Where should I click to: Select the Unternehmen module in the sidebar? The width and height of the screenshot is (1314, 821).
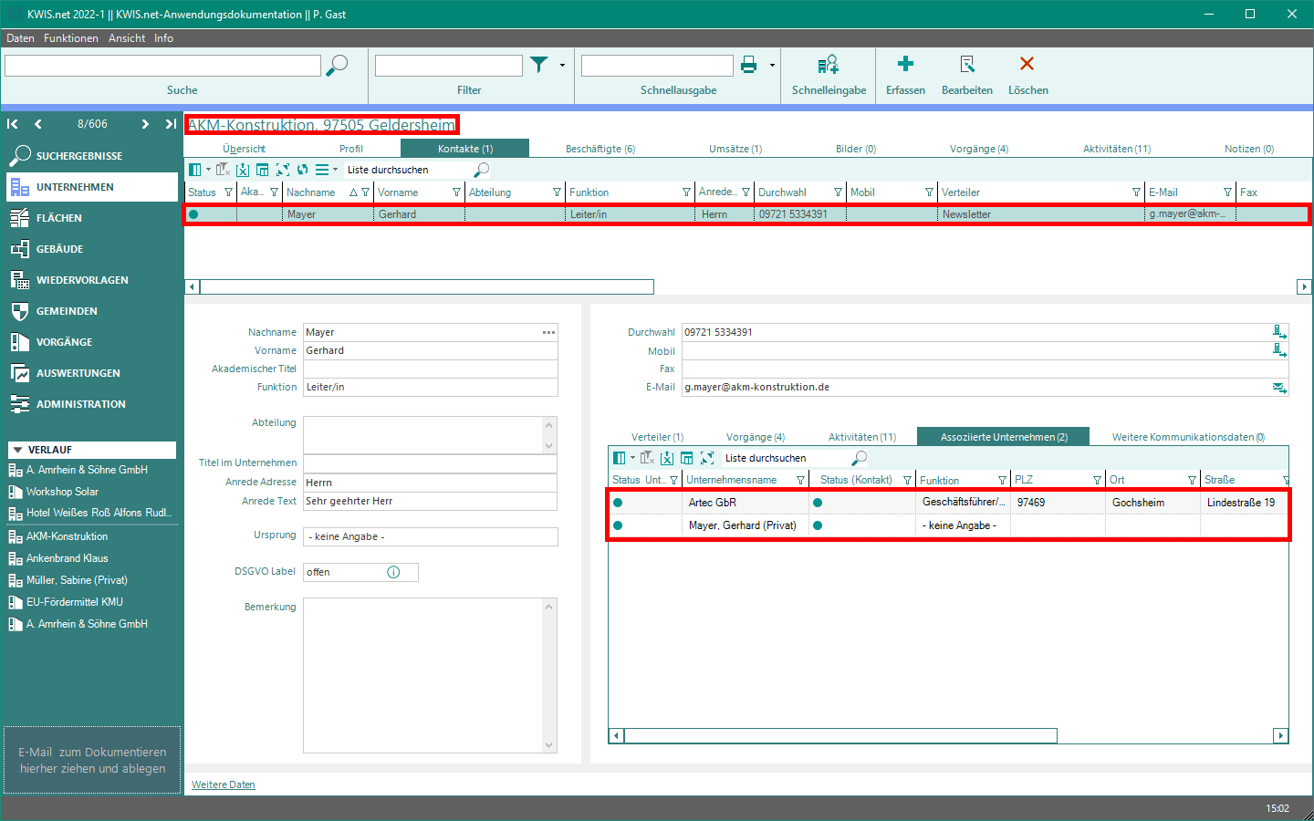click(91, 187)
